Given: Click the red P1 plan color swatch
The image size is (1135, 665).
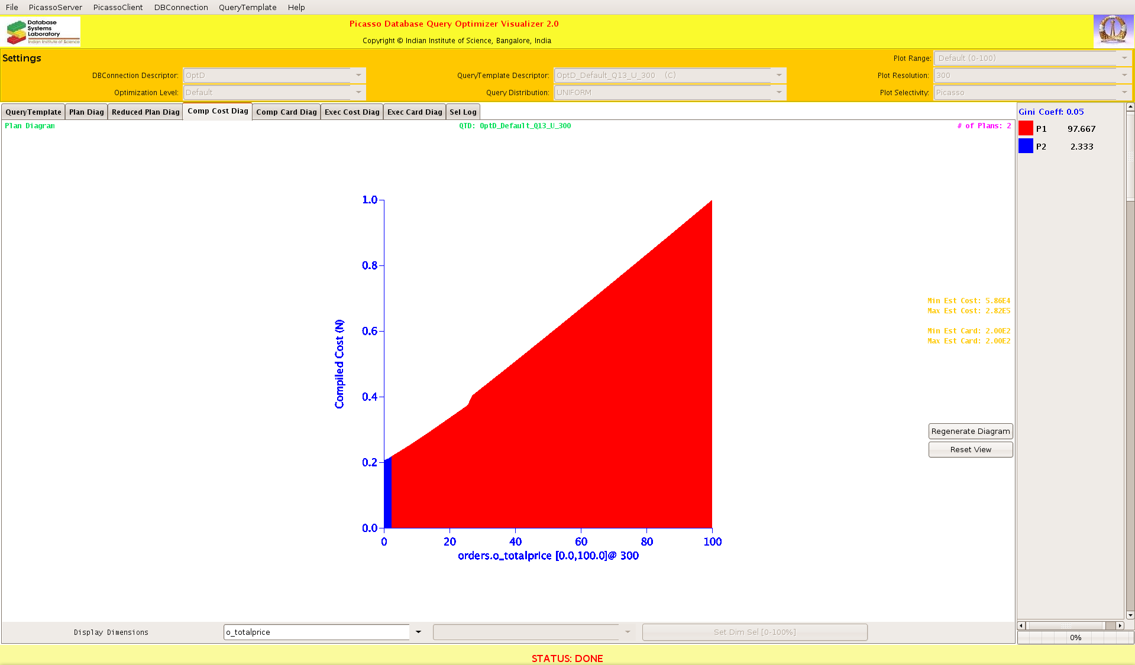Looking at the screenshot, I should tap(1026, 129).
